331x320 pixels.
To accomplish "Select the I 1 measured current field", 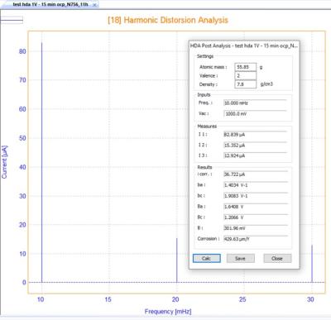I will 255,135.
